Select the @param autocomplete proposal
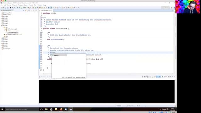Image resolution: width=201 pixels, height=113 pixels. coord(59,55)
